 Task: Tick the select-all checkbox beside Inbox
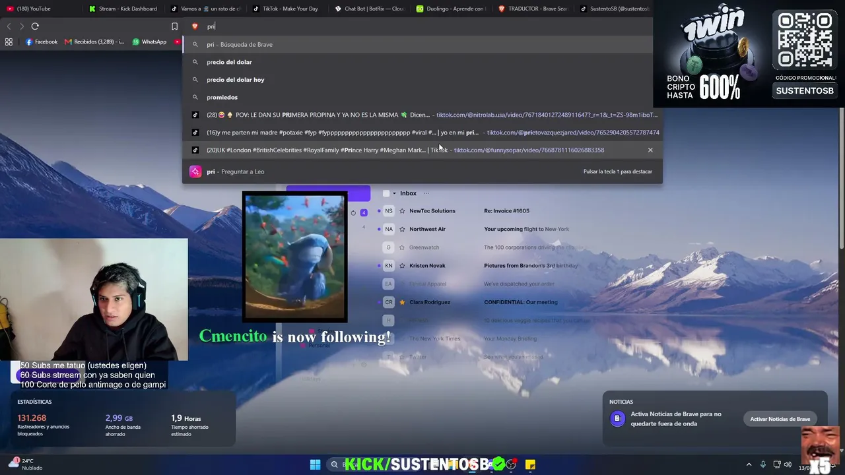point(386,193)
